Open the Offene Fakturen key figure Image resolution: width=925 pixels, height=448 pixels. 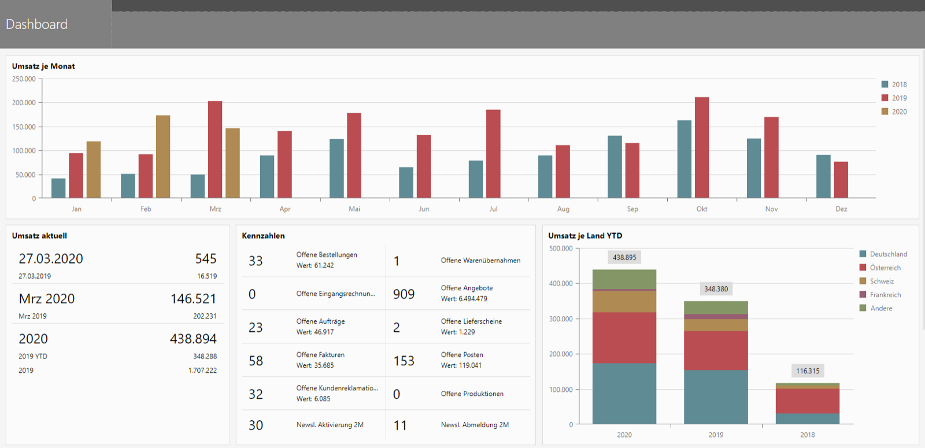click(313, 360)
